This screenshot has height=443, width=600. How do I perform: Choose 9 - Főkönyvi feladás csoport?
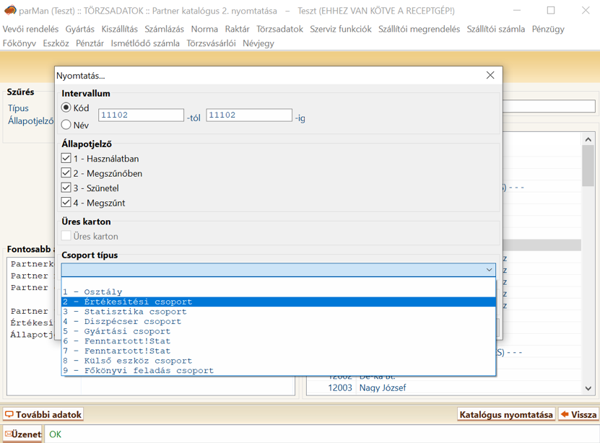point(279,371)
